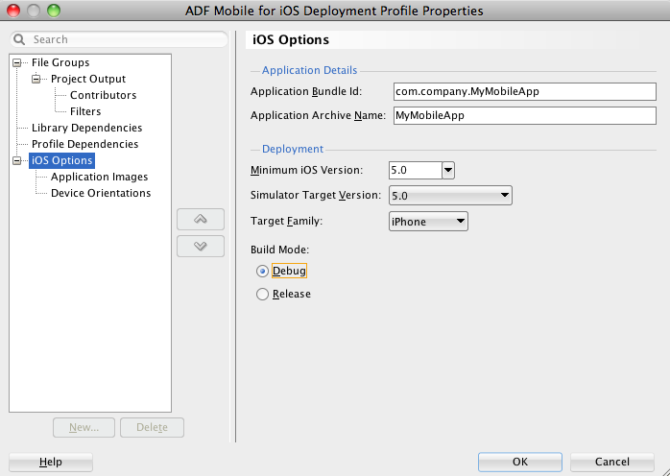
Task: Select Device Orientations in the tree
Action: (x=101, y=193)
